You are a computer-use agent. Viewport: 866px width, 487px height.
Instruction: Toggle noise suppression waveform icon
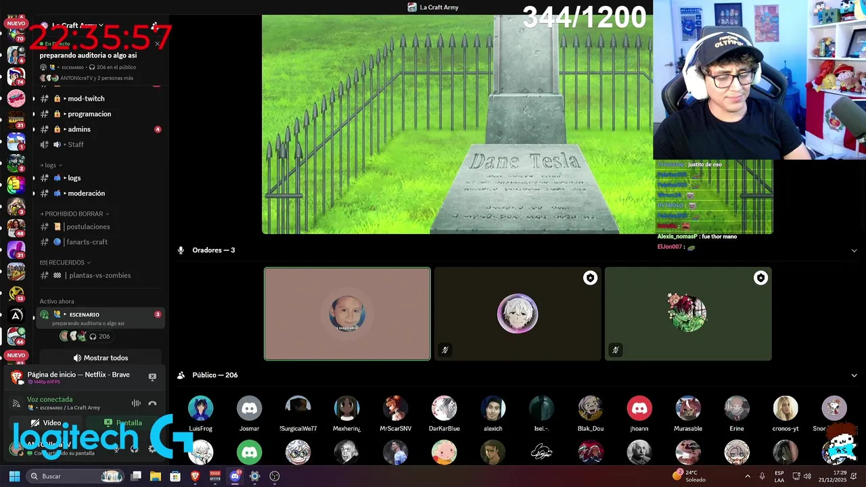coord(136,403)
